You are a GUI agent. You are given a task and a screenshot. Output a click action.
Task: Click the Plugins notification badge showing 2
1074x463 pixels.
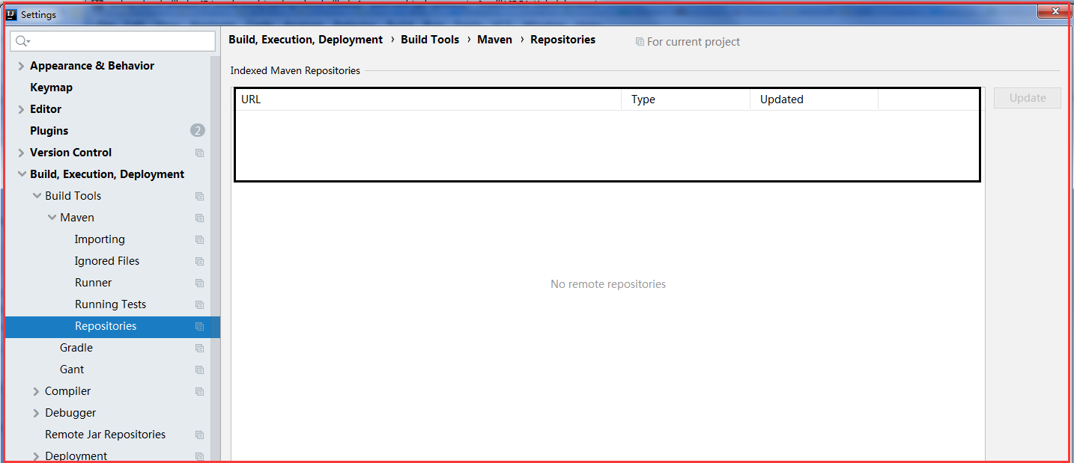[197, 130]
